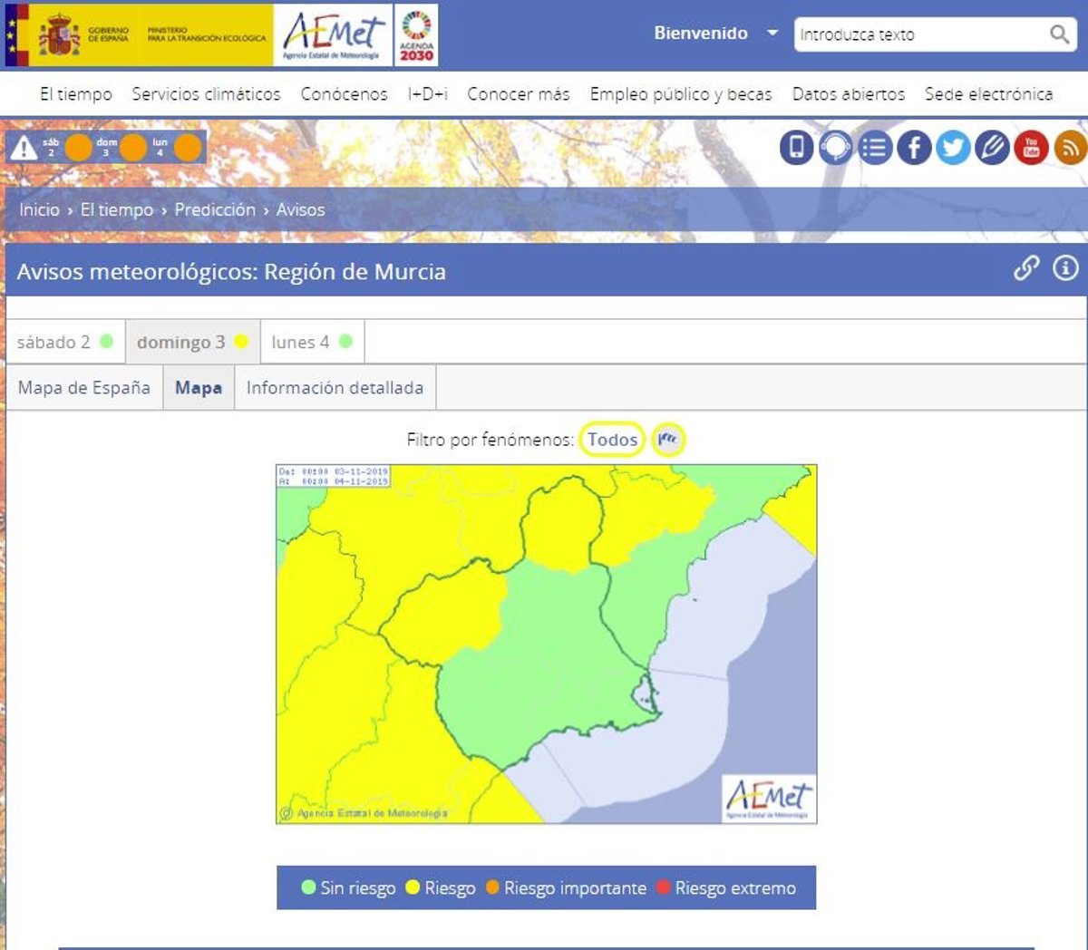Expand the Bienvenido dropdown arrow
Image resolution: width=1088 pixels, height=950 pixels.
click(x=772, y=33)
